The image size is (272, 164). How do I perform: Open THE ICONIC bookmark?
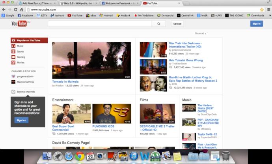click(x=234, y=15)
